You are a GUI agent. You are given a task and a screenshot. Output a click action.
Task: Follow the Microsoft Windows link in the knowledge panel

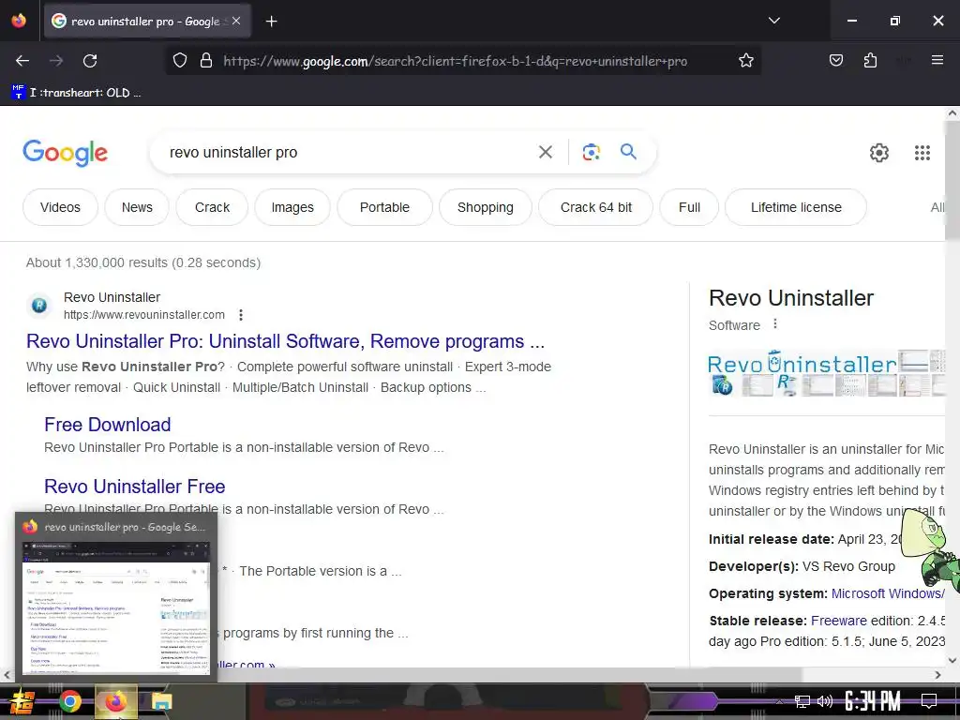pyautogui.click(x=888, y=593)
